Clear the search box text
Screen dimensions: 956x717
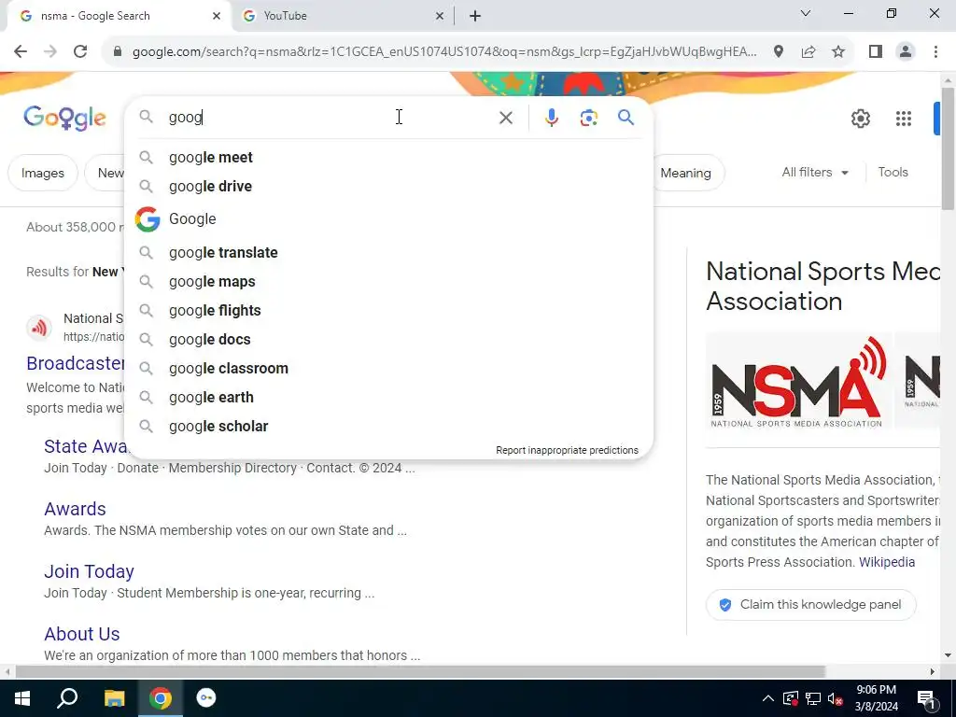(x=505, y=117)
